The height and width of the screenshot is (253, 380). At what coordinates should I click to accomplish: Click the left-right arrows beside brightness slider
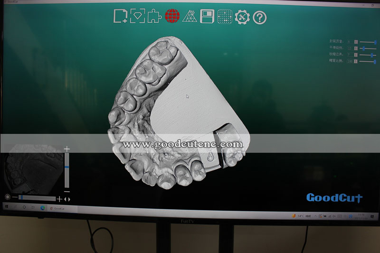[67, 199]
